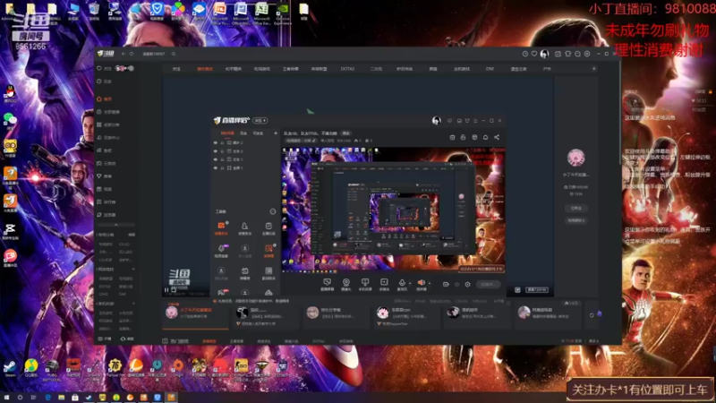This screenshot has height=403, width=716.
Task: Toggle lock on the 全屏 1 layer
Action: (x=222, y=168)
